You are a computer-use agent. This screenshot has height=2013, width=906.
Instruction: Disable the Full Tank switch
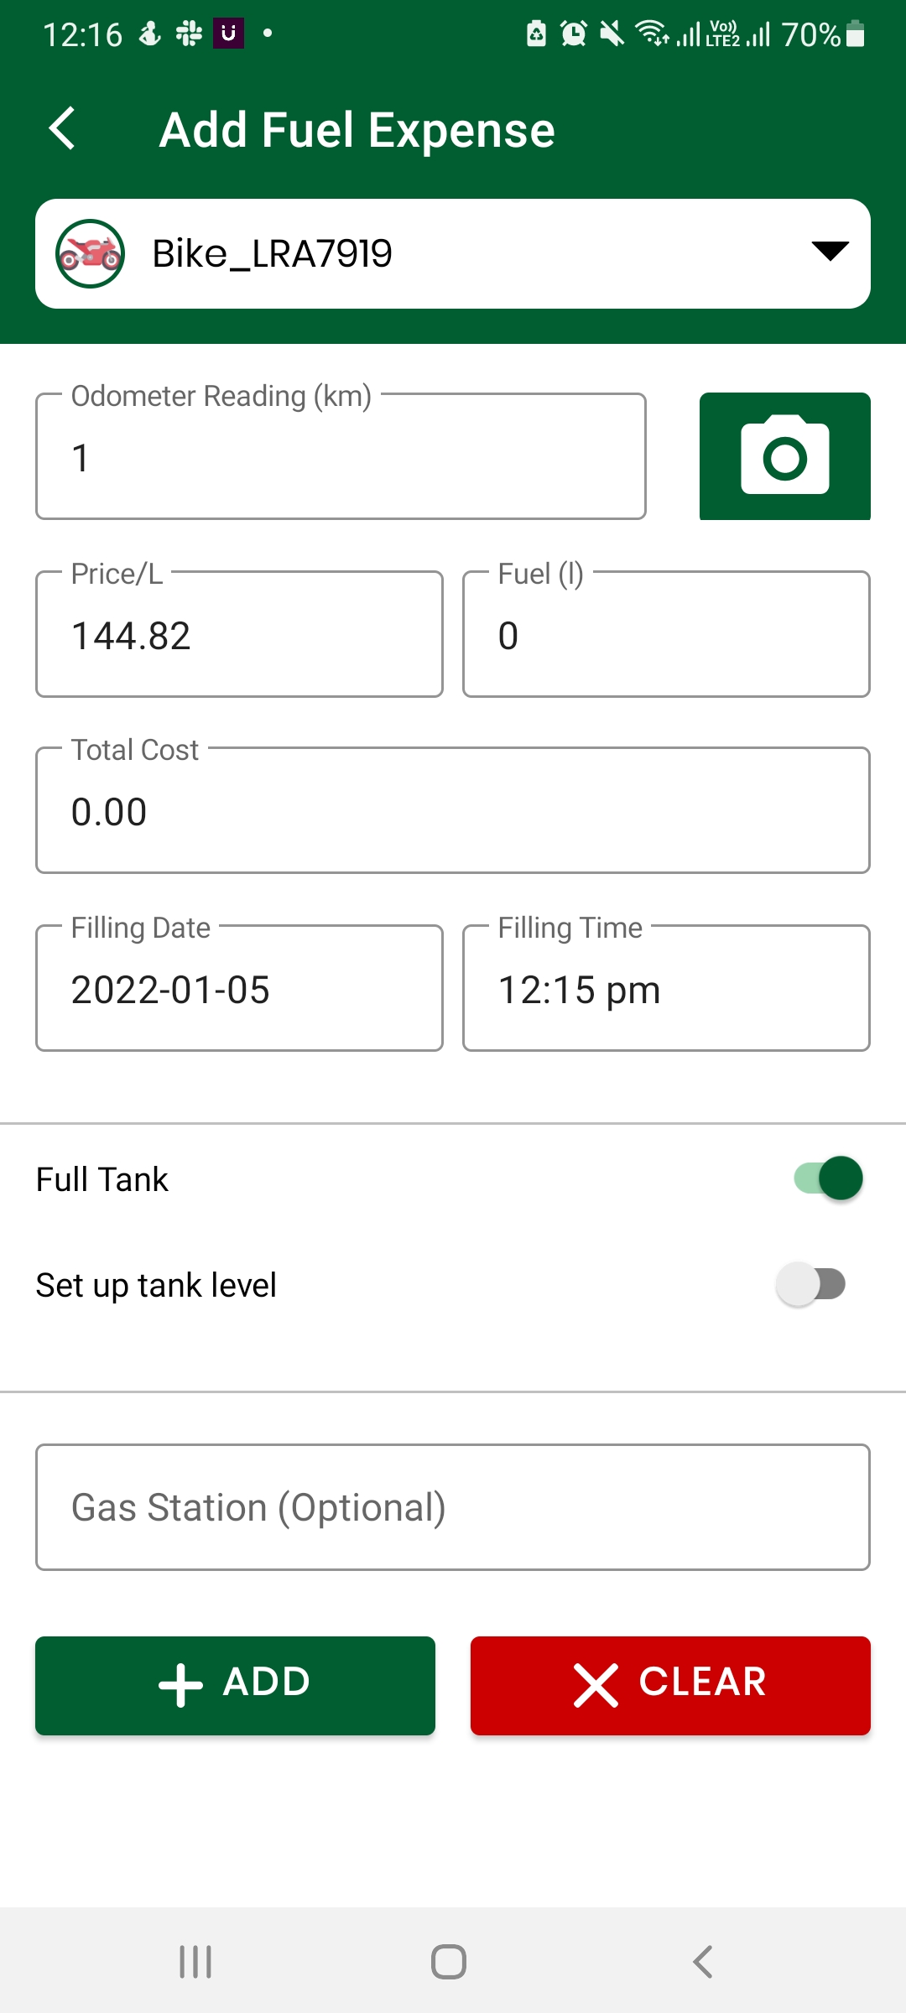(x=829, y=1178)
